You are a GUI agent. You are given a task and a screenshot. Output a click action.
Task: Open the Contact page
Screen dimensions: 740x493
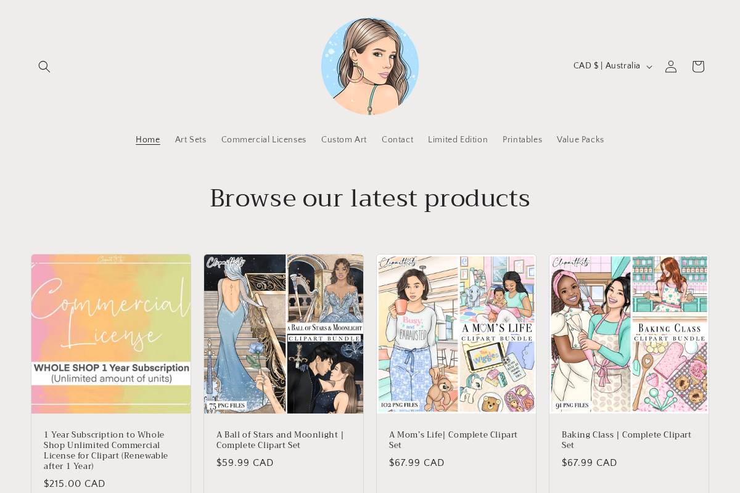397,140
